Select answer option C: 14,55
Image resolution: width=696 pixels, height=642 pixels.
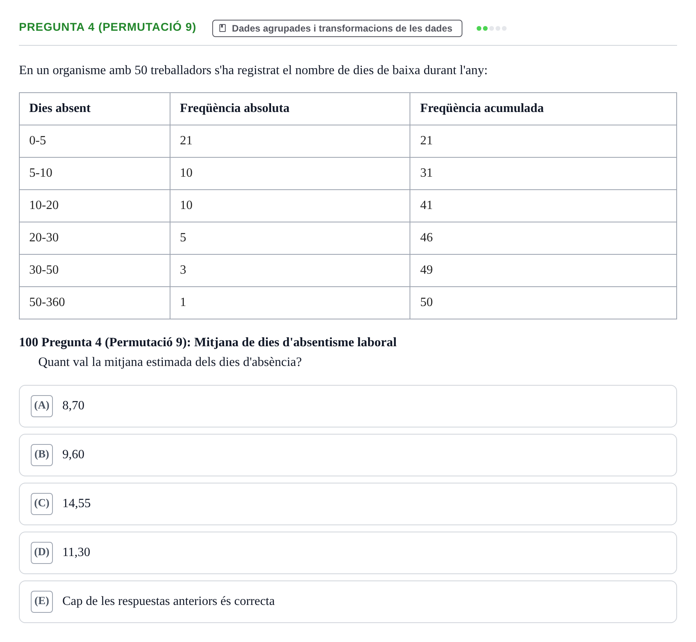[348, 504]
